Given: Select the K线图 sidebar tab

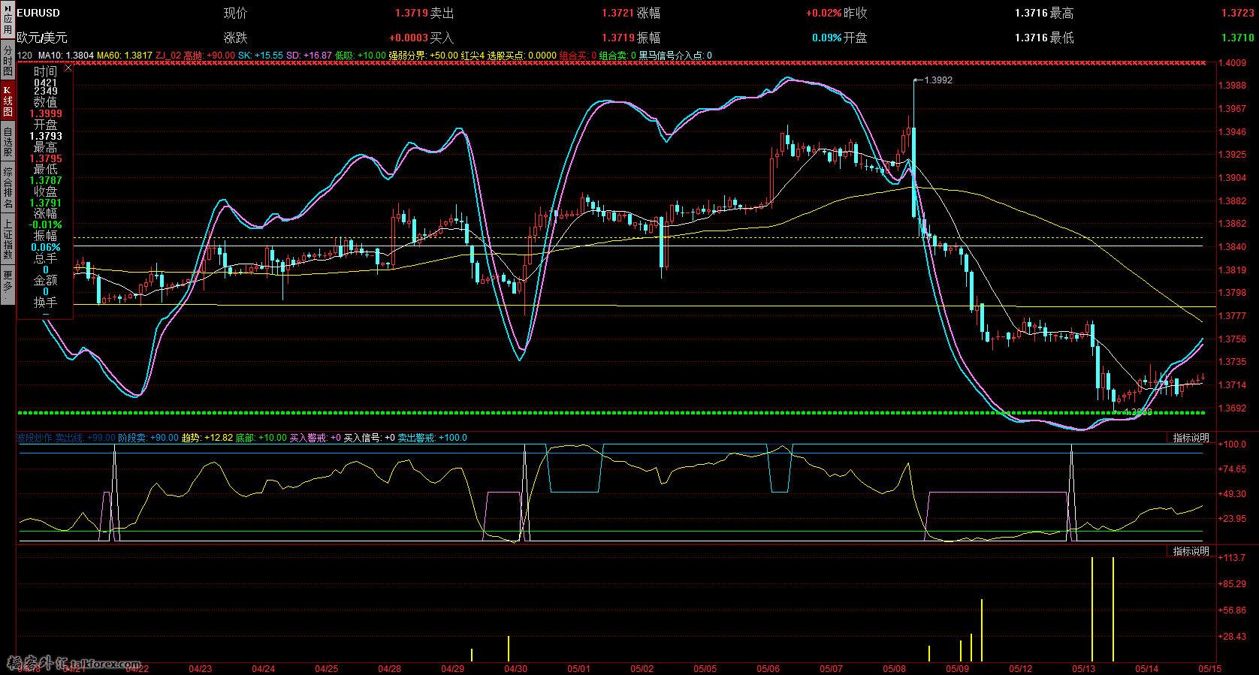Looking at the screenshot, I should pyautogui.click(x=8, y=101).
